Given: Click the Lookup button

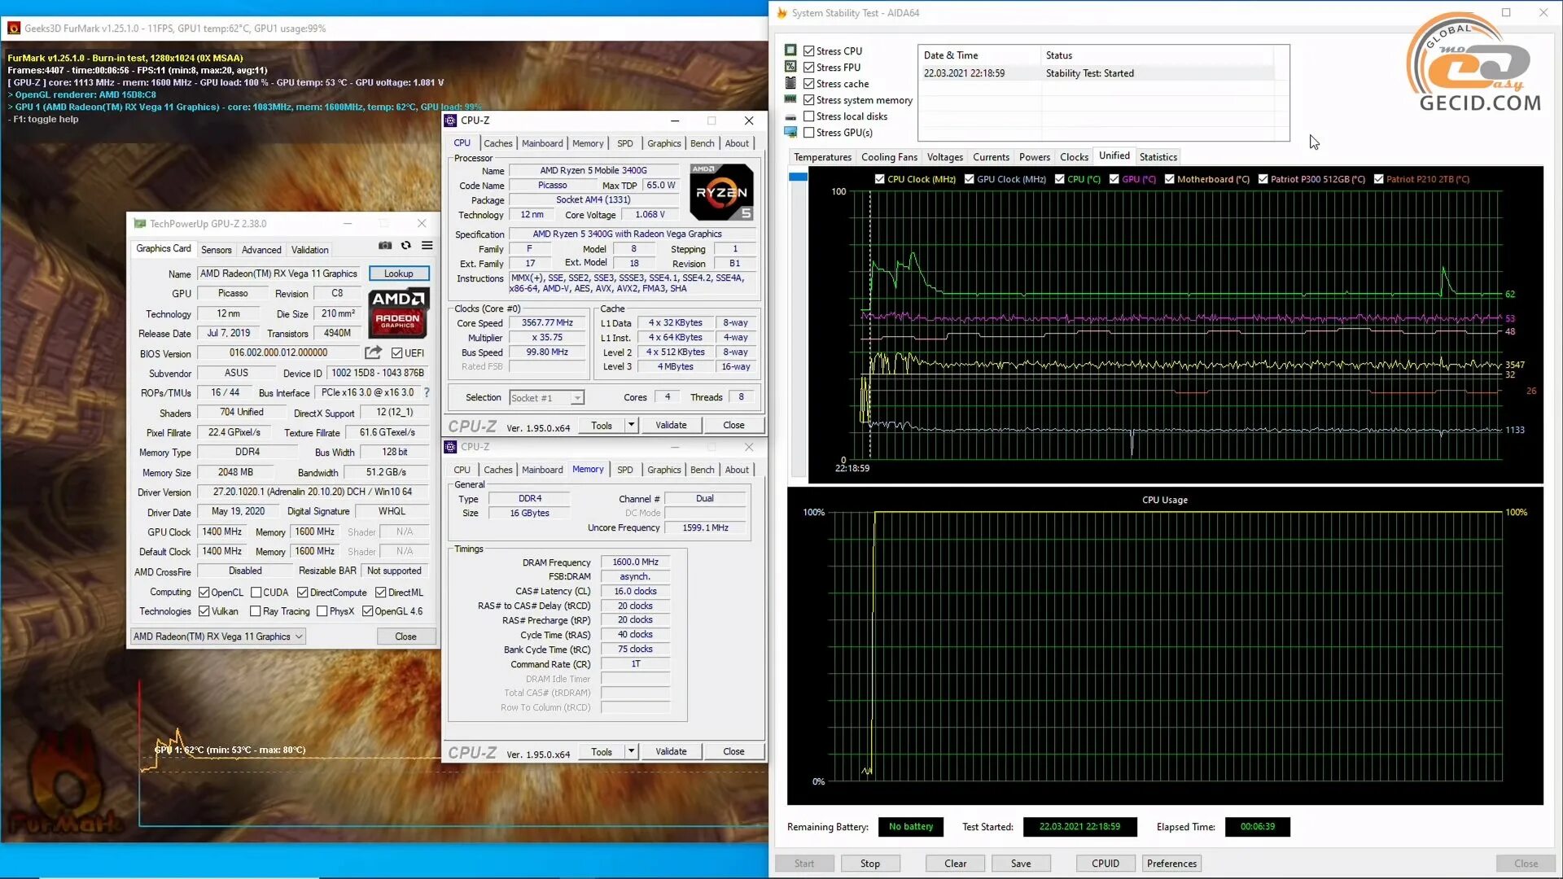Looking at the screenshot, I should 399,273.
